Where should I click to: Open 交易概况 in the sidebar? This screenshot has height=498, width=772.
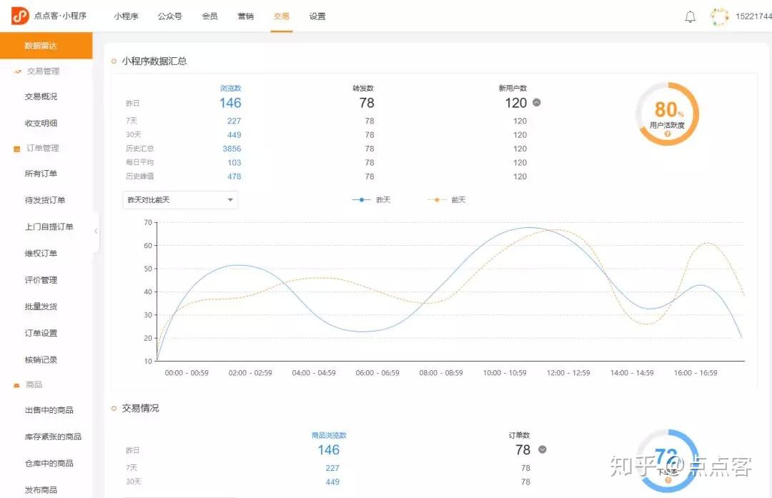(41, 96)
